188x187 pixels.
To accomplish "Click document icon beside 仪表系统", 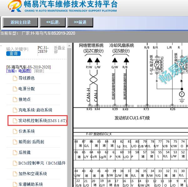I will (x=15, y=131).
